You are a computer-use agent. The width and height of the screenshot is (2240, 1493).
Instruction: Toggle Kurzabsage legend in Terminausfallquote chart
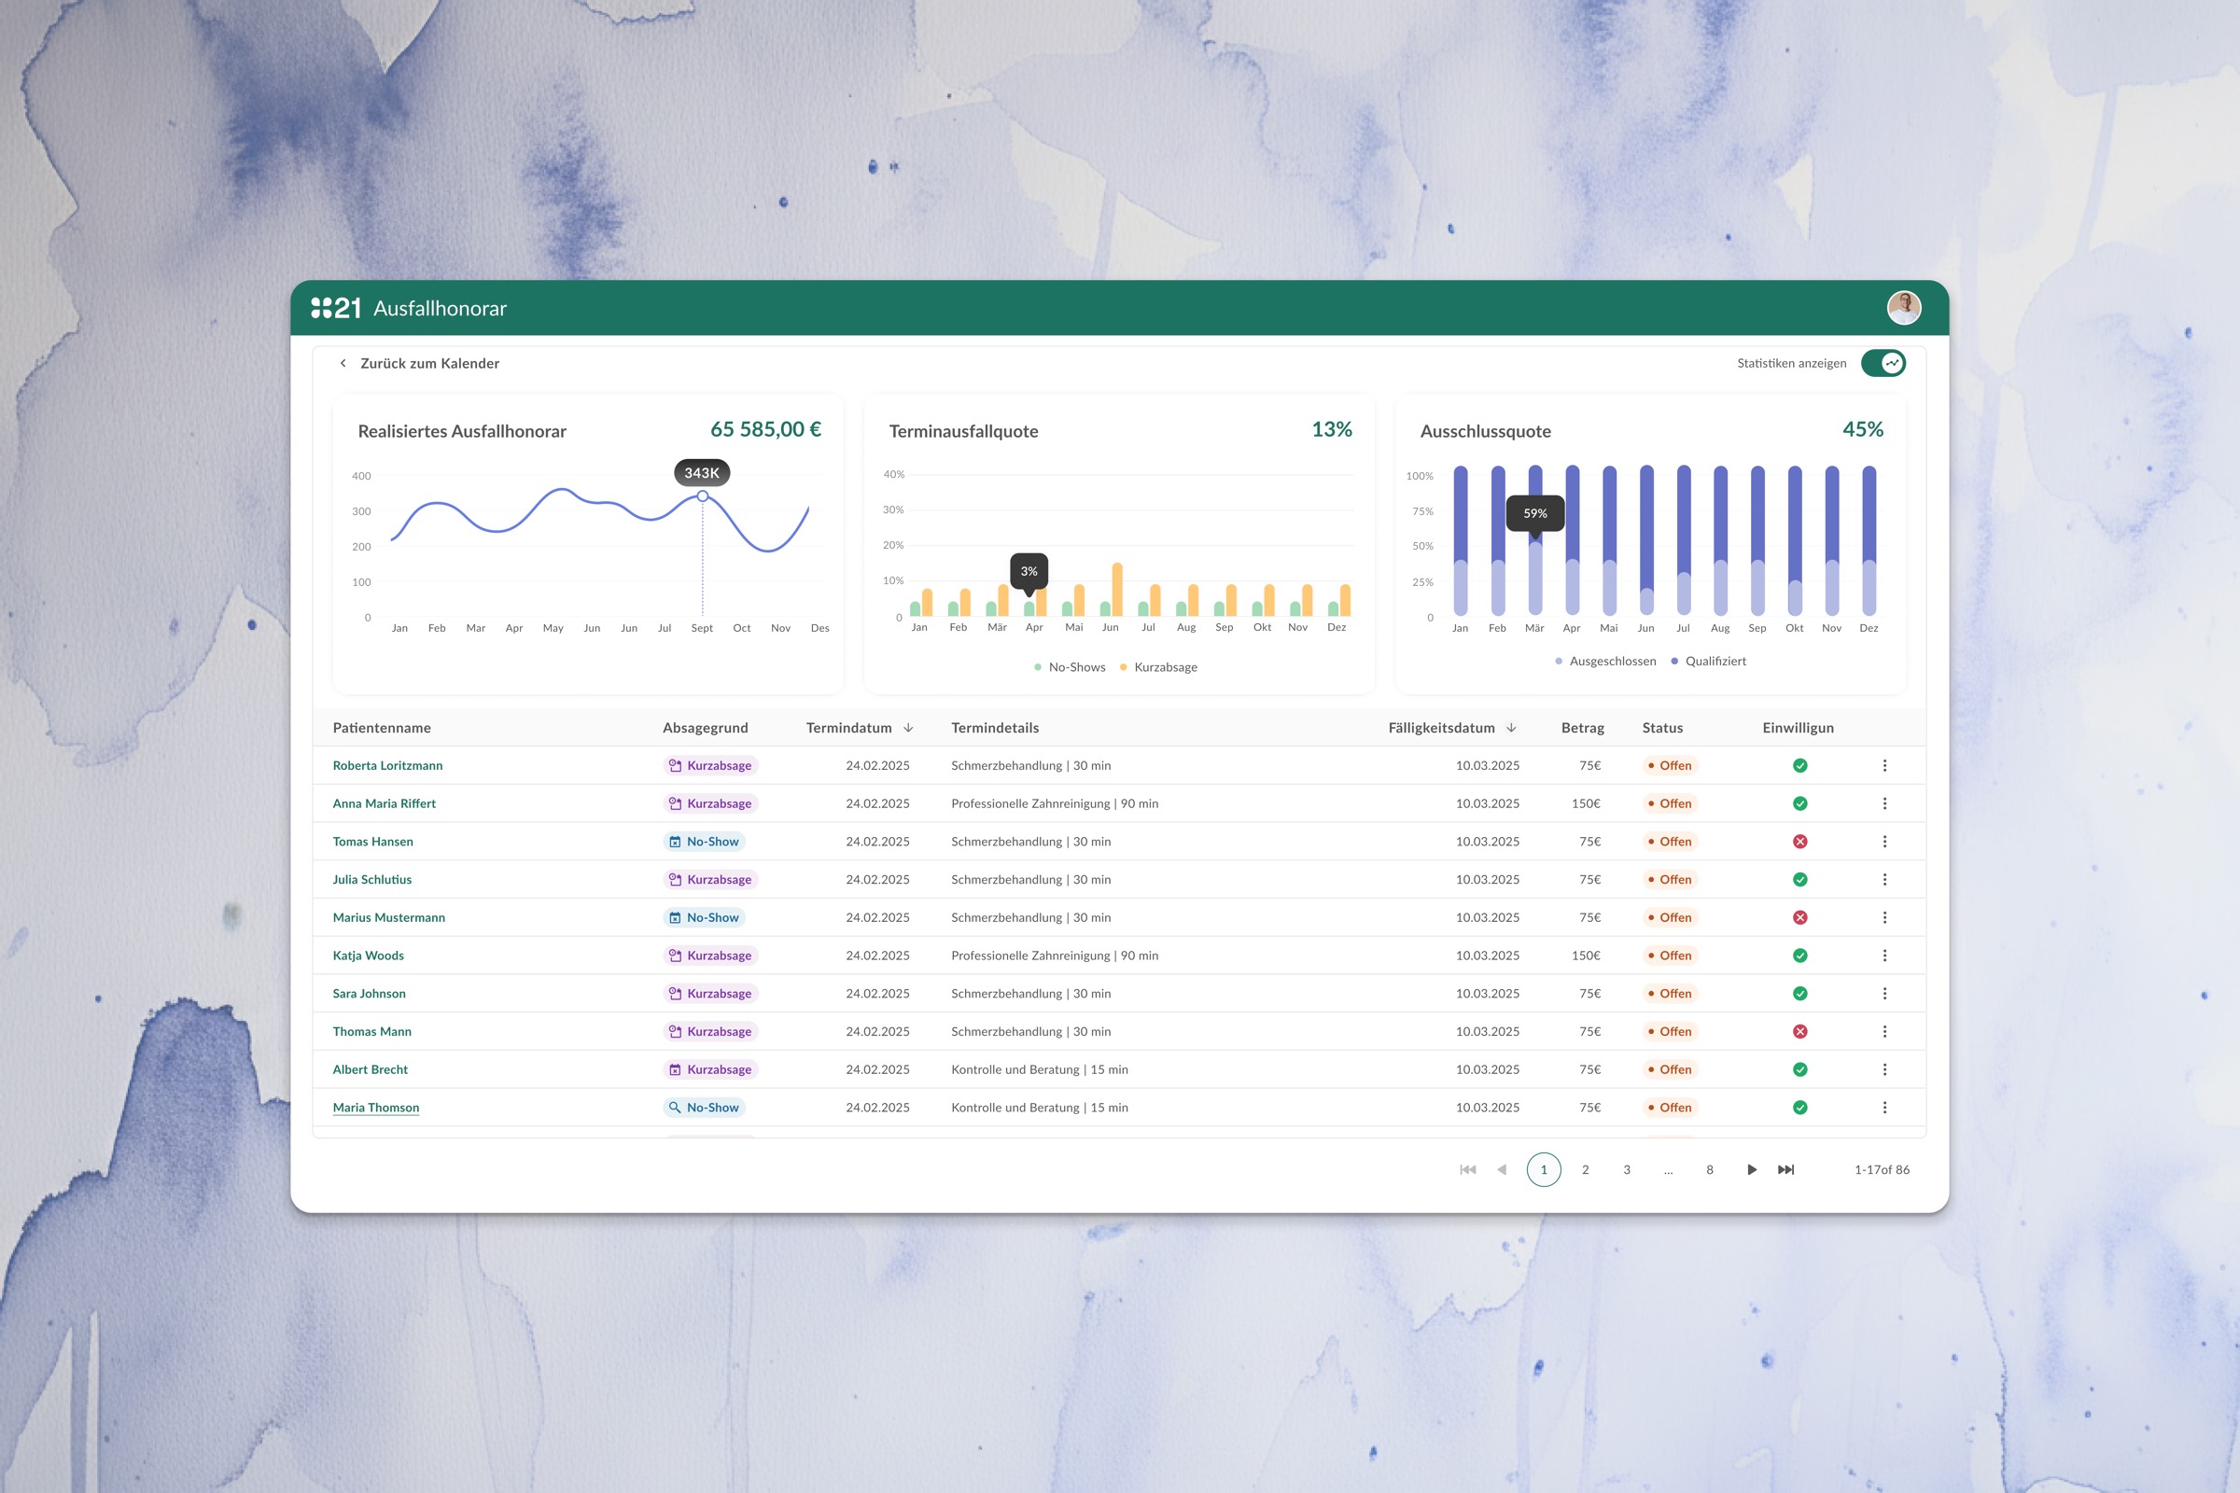pos(1158,666)
